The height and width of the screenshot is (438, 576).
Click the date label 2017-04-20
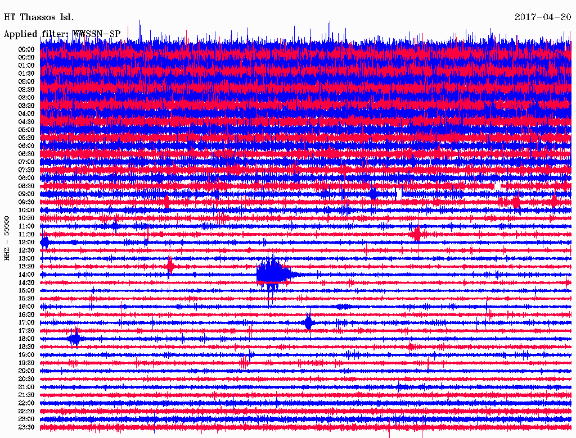click(543, 17)
